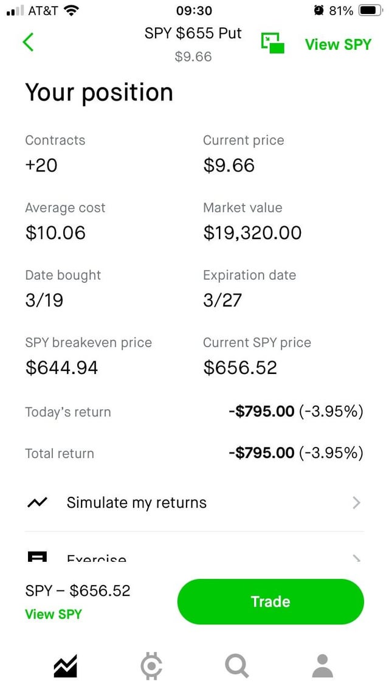
Task: Open Simulate my returns option
Action: tap(137, 503)
